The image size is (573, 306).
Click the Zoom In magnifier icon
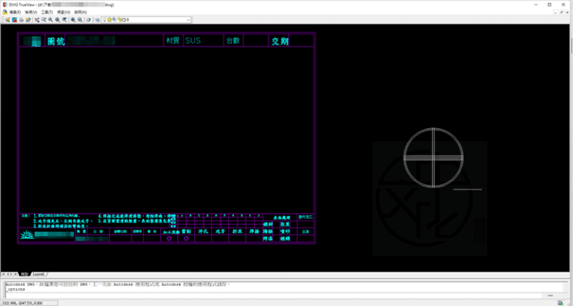click(72, 19)
